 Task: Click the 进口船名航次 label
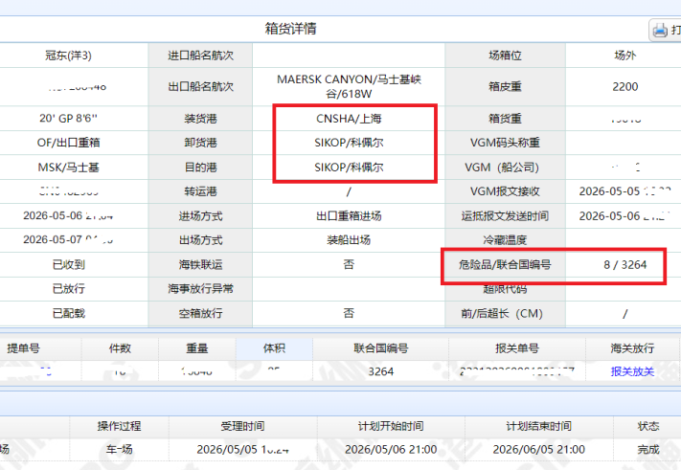(x=200, y=56)
